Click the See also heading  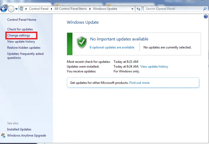pos(13,123)
